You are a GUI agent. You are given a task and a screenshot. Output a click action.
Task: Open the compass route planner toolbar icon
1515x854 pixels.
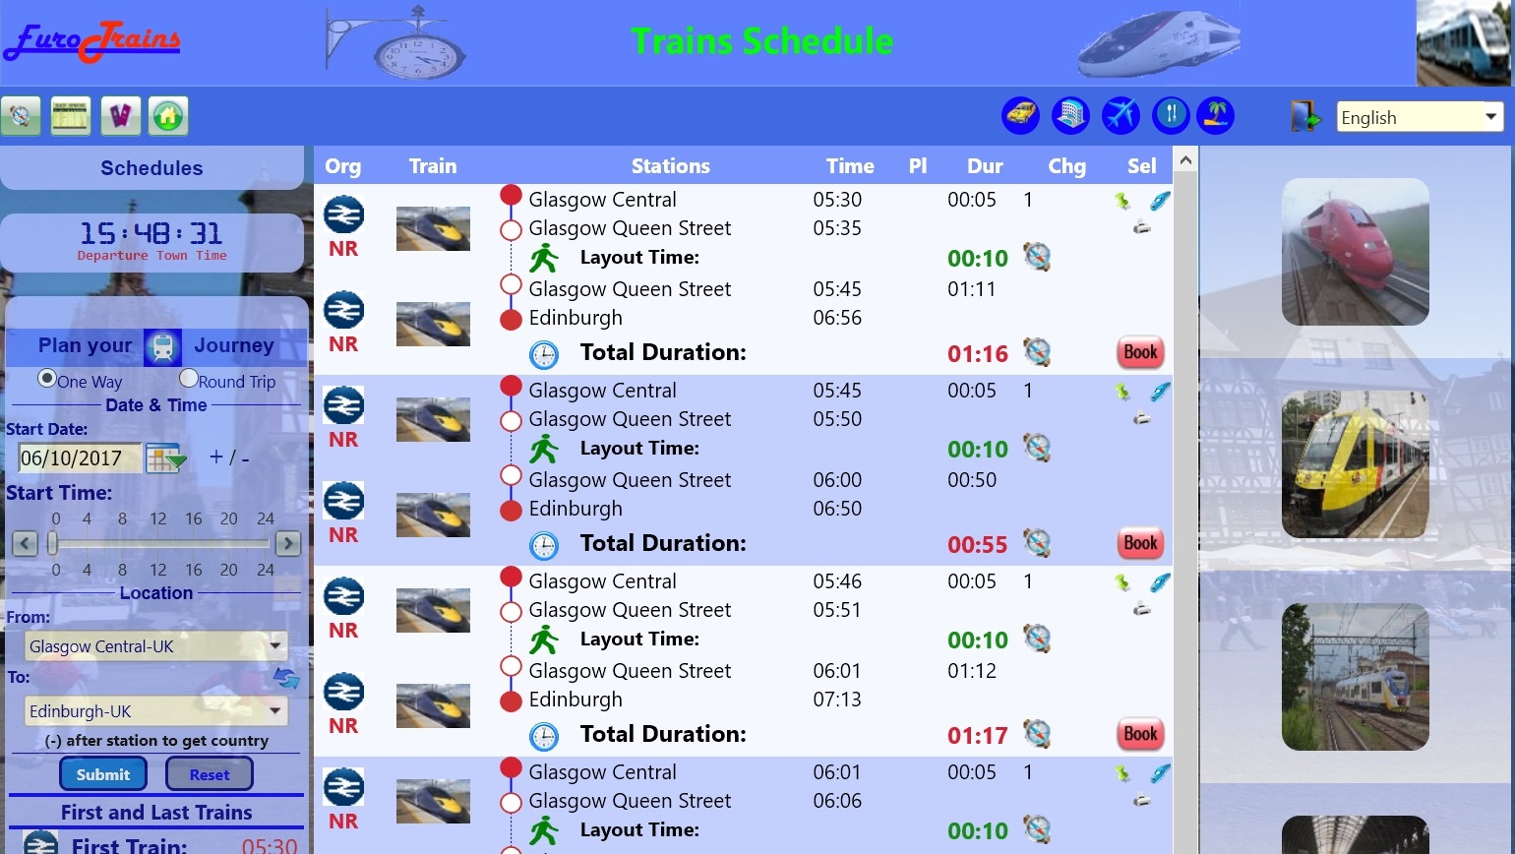(21, 116)
